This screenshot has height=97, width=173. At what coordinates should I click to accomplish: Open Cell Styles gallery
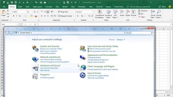pyautogui.click(x=115, y=14)
